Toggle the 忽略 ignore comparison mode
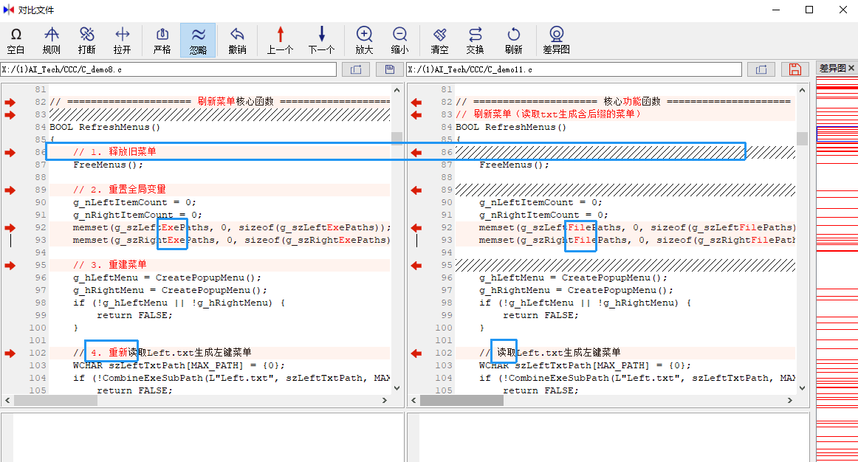 point(198,41)
